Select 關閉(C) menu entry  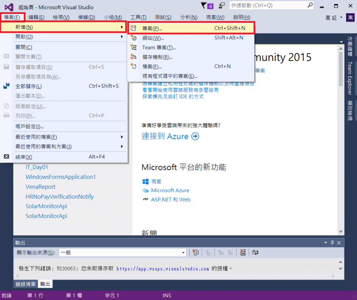pos(63,47)
